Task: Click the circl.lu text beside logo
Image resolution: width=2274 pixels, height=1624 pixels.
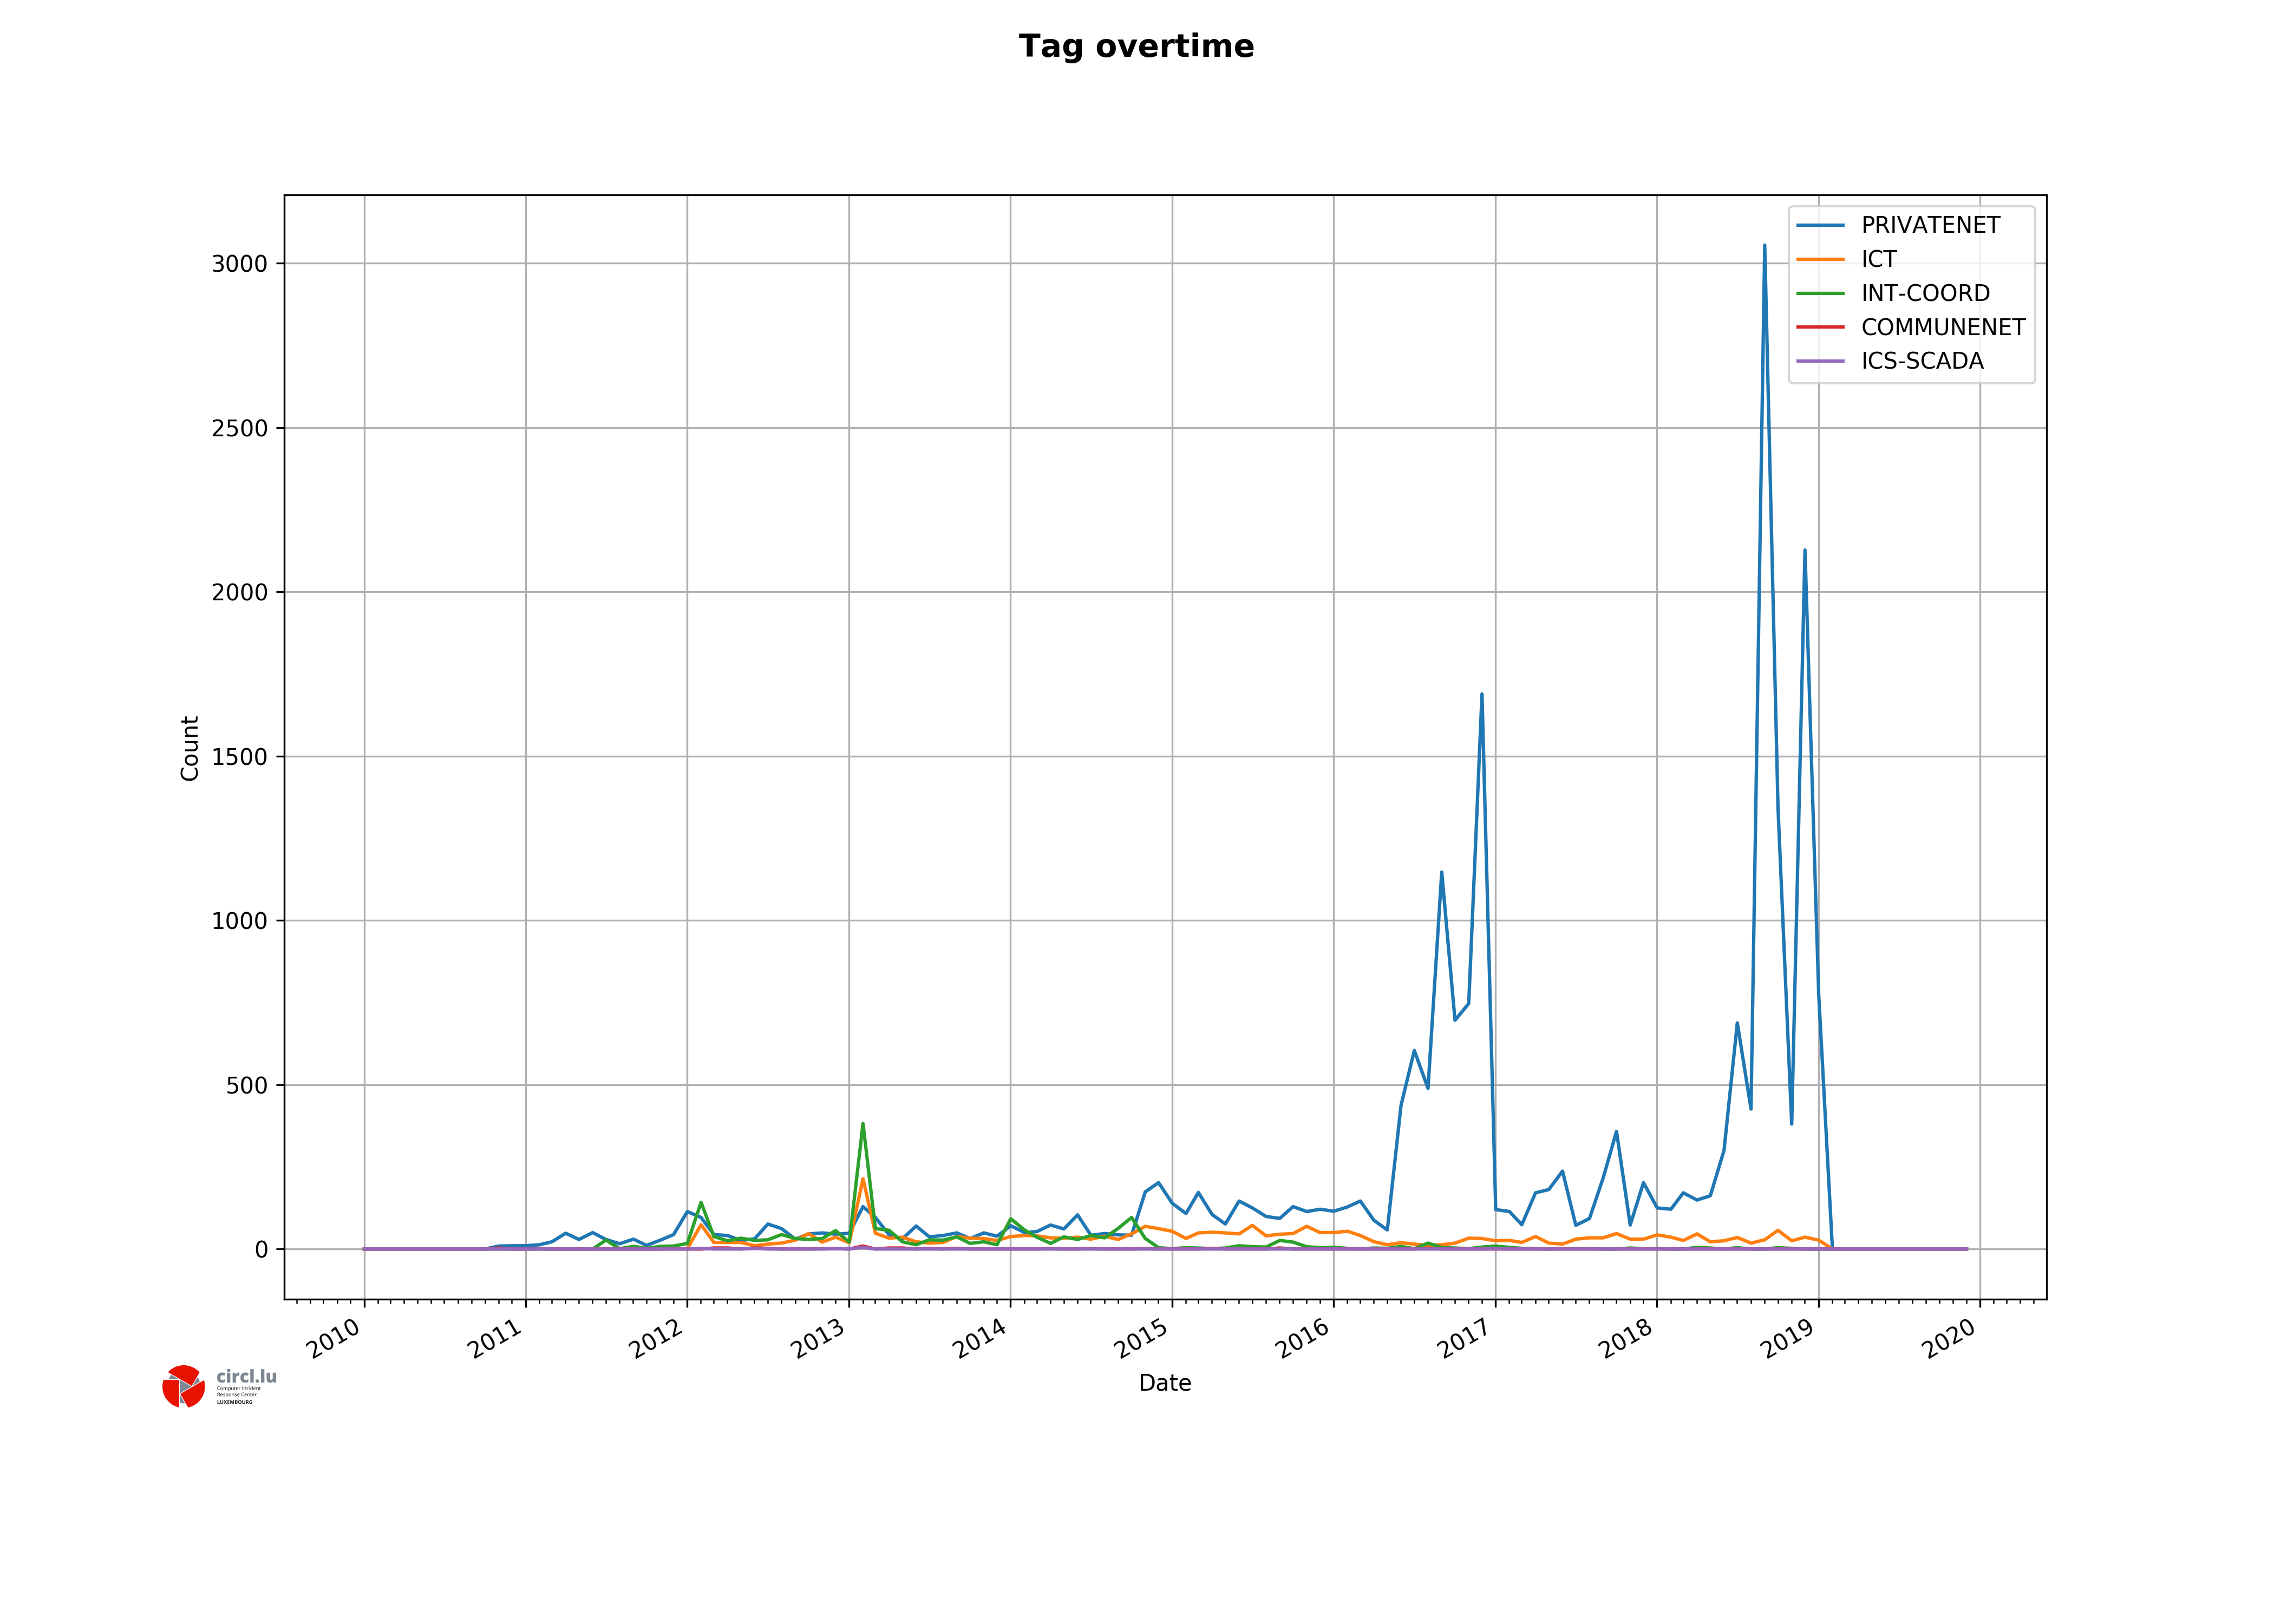Action: [246, 1377]
